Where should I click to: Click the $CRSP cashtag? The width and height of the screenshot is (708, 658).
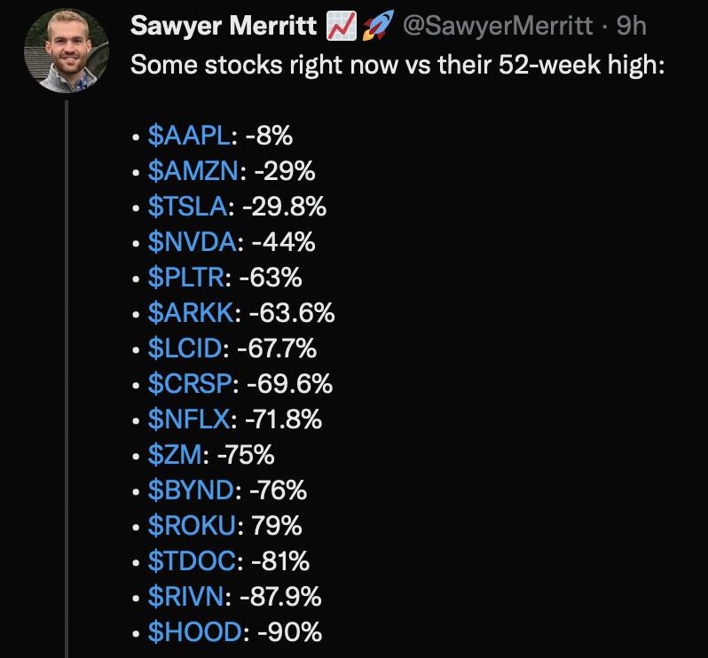point(190,384)
